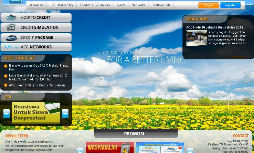The height and width of the screenshot is (153, 254).
Task: Open the Testimonials menu item
Action: pyautogui.click(x=161, y=5)
